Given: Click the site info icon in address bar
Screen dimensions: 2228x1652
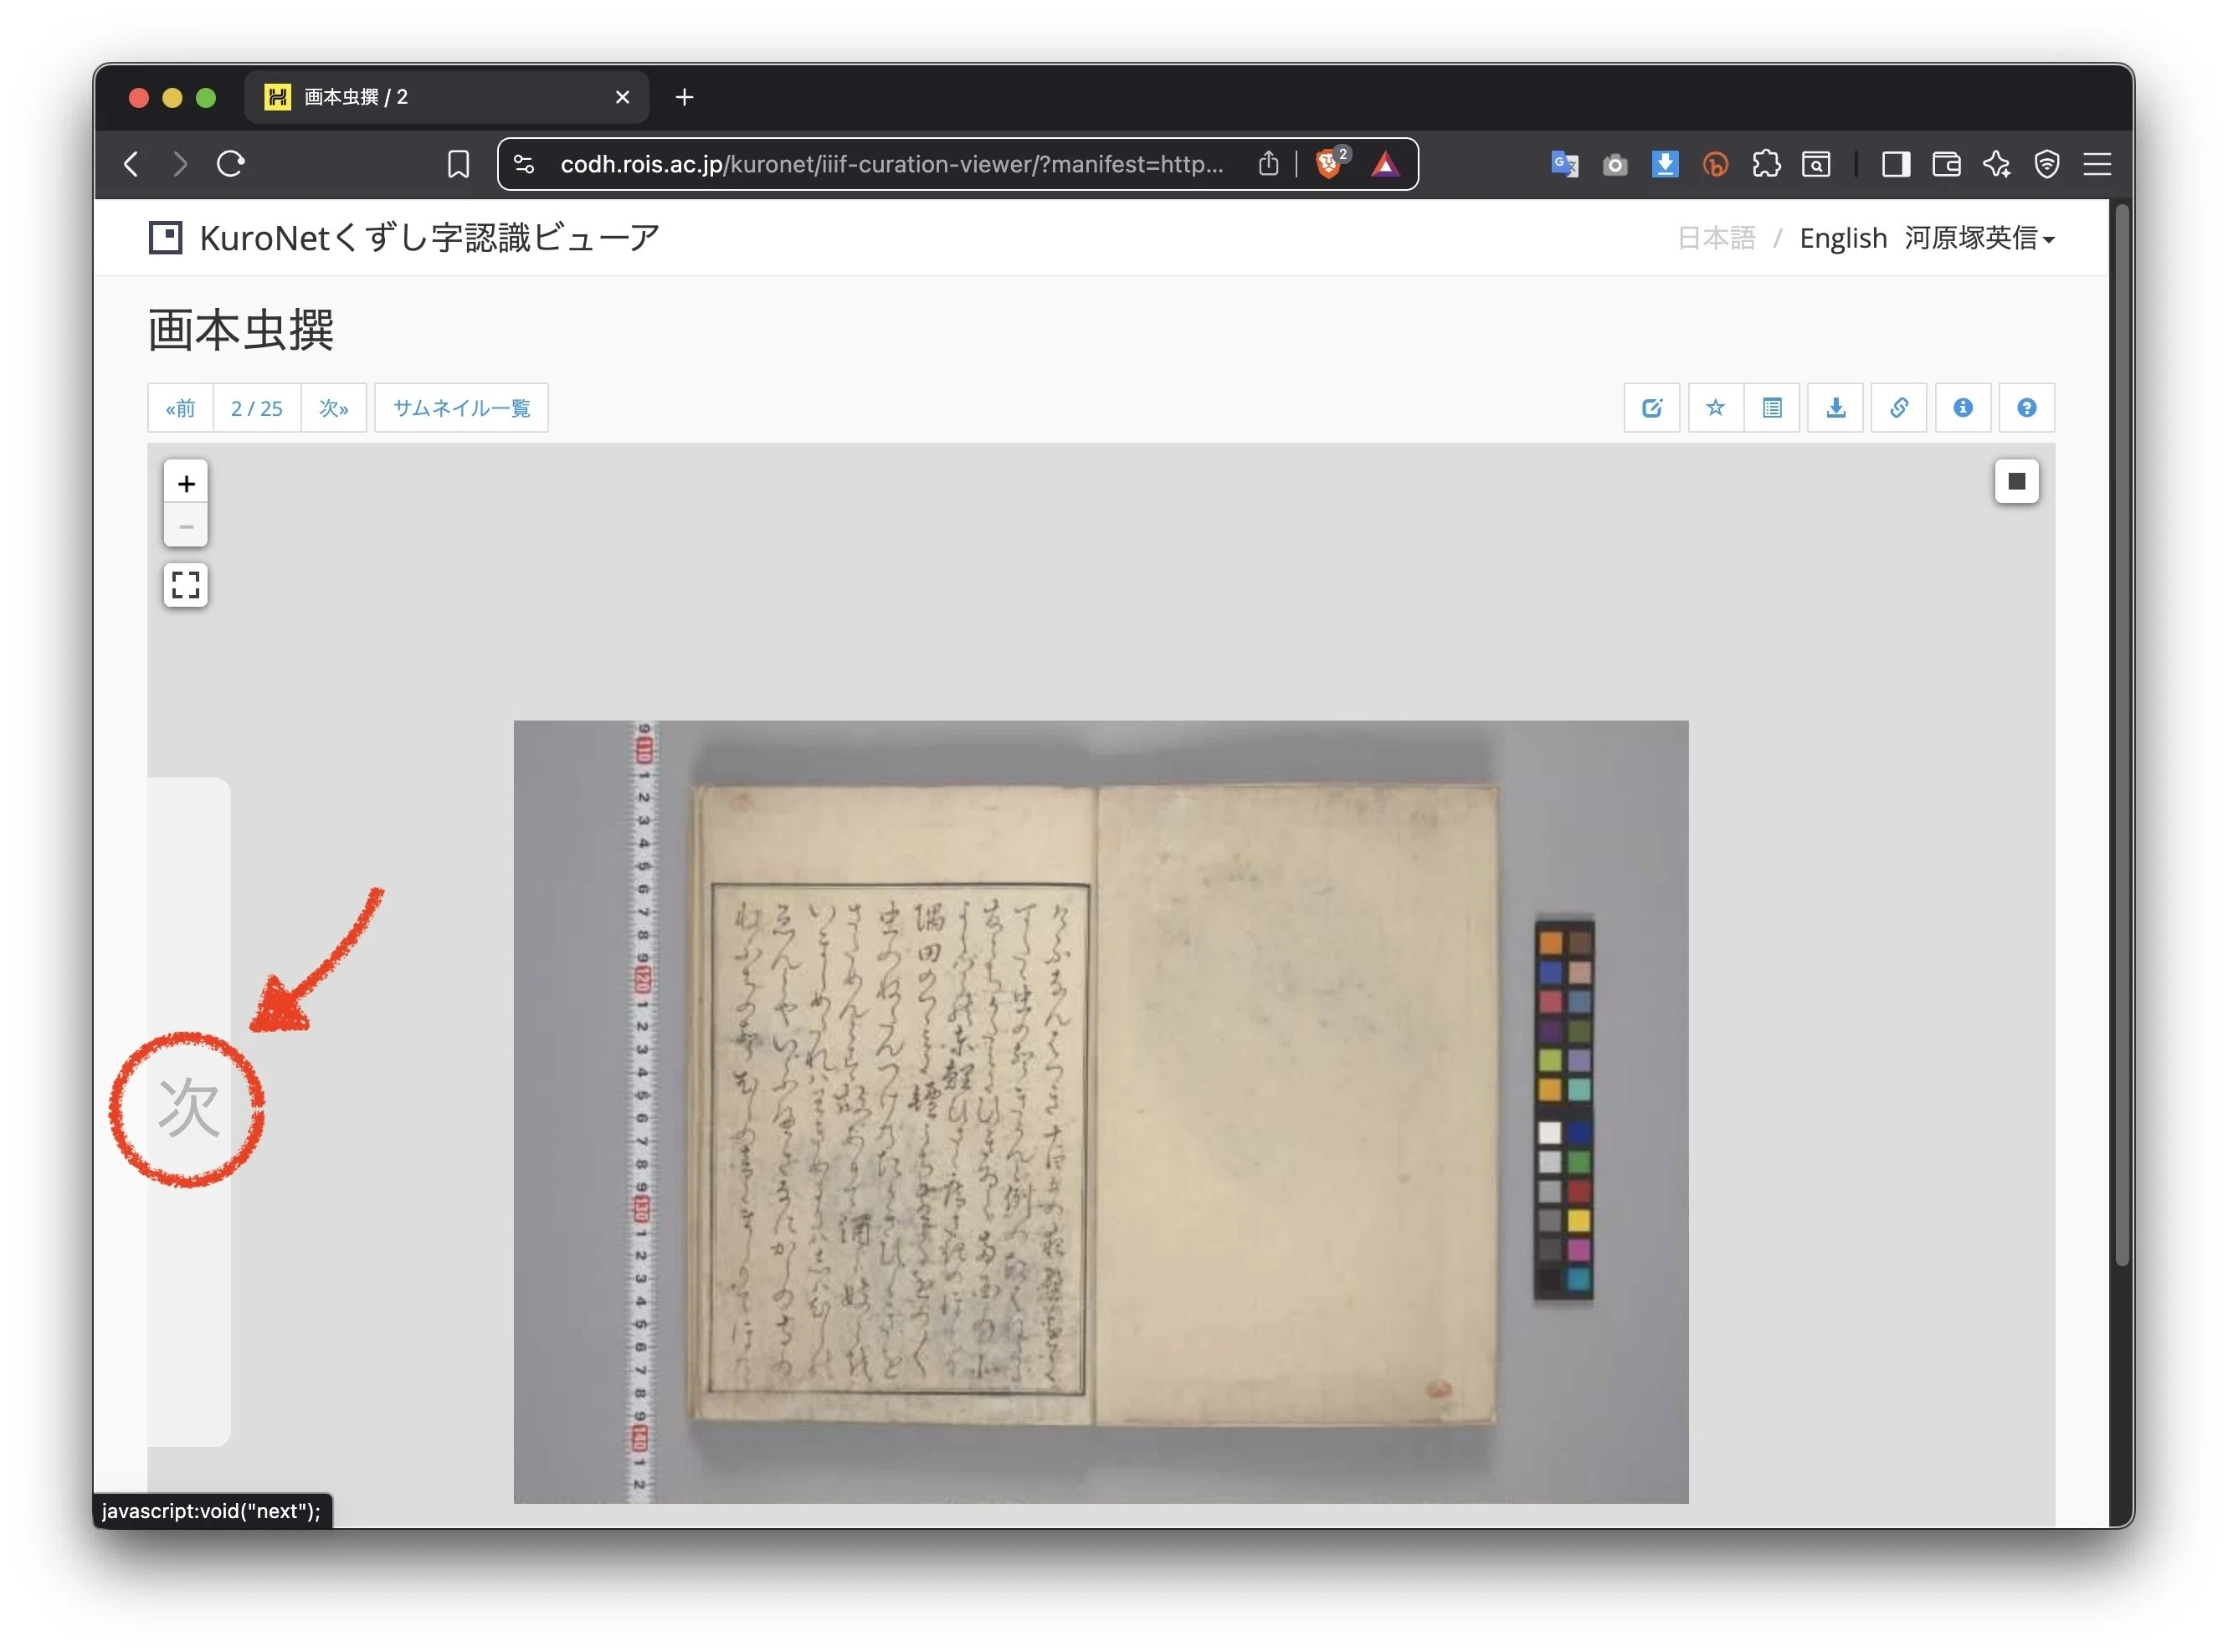Looking at the screenshot, I should coord(524,164).
